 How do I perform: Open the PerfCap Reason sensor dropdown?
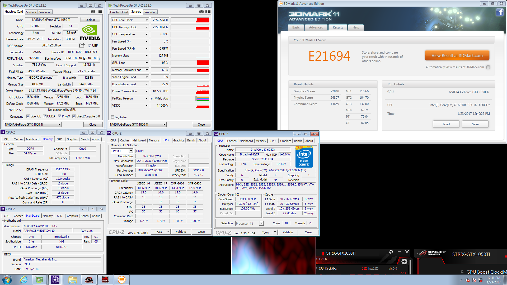tap(147, 98)
